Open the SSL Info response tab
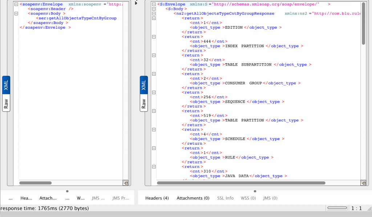372x217 pixels. click(x=225, y=198)
